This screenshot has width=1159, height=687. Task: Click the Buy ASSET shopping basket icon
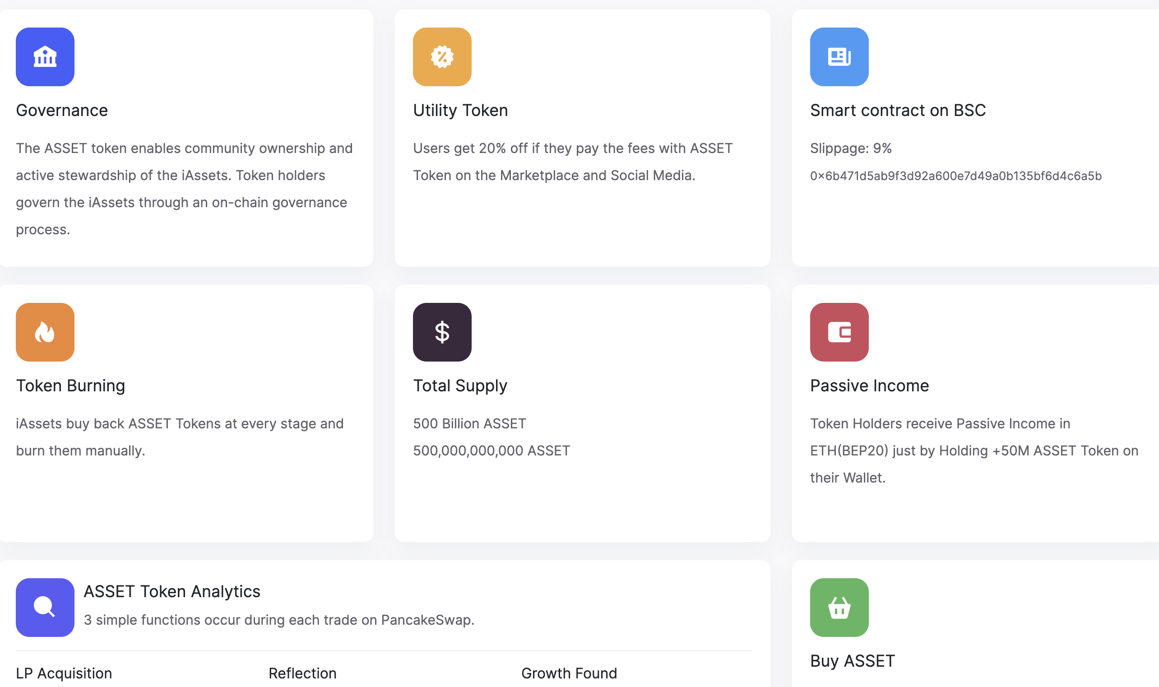(839, 608)
